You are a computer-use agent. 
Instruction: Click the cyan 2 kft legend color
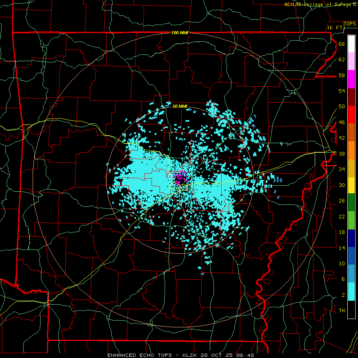click(351, 292)
